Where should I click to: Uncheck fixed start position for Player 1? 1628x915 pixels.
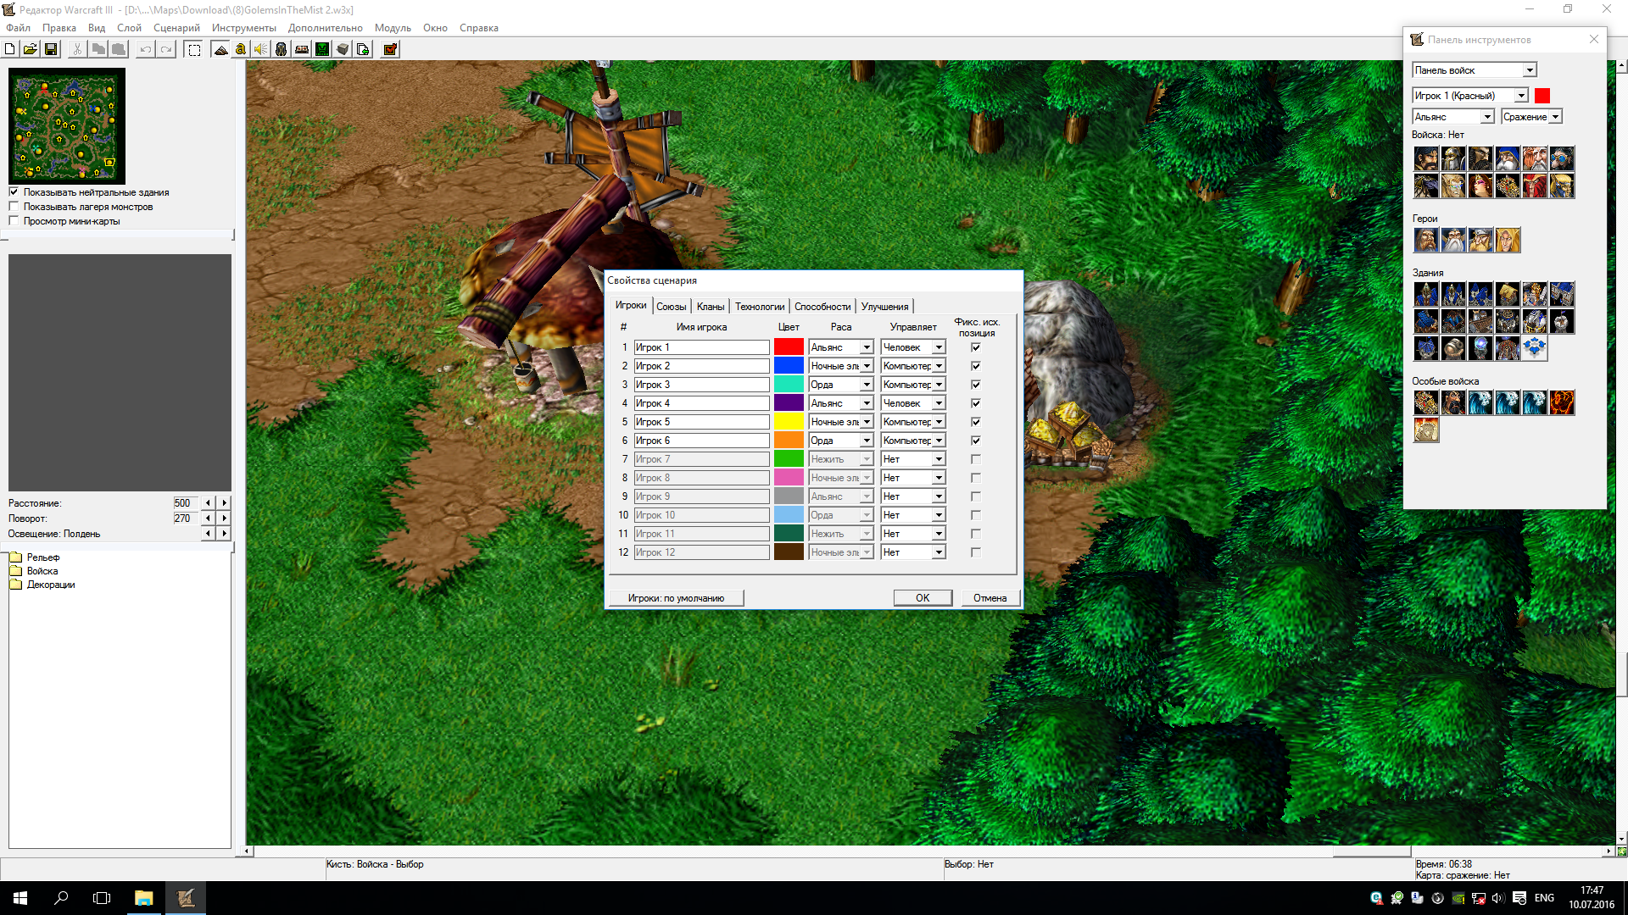[x=976, y=347]
